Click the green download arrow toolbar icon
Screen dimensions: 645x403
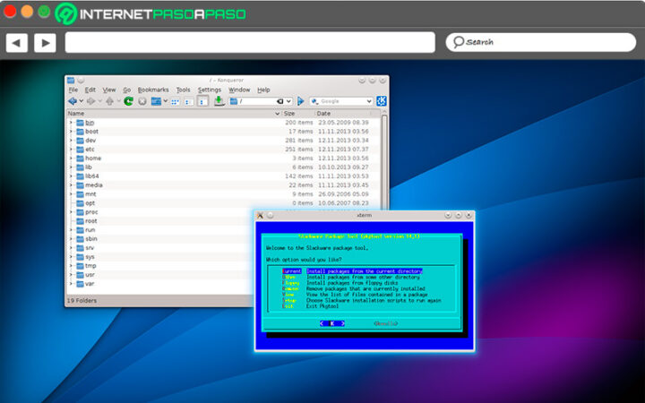[x=219, y=101]
